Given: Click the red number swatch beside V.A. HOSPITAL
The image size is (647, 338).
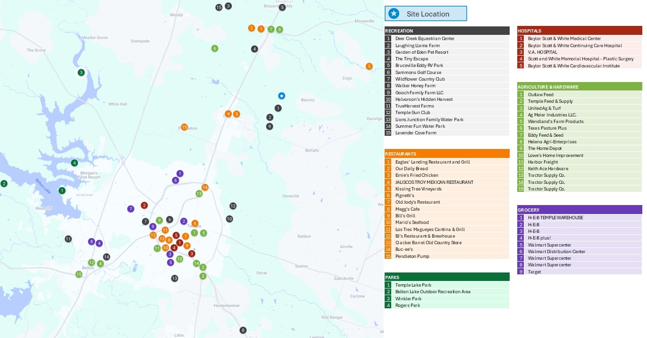Looking at the screenshot, I should tap(521, 52).
